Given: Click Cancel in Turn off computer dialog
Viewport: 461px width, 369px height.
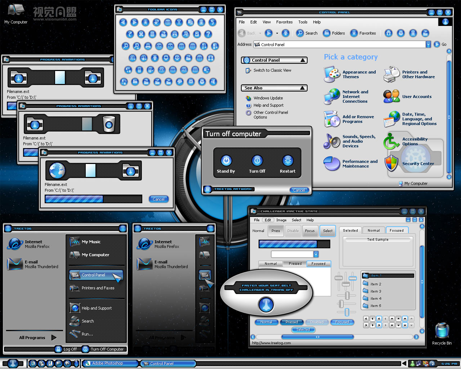Looking at the screenshot, I should coord(299,190).
